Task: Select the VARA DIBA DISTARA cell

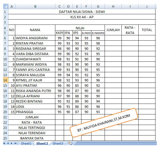Action: pyautogui.click(x=35, y=54)
